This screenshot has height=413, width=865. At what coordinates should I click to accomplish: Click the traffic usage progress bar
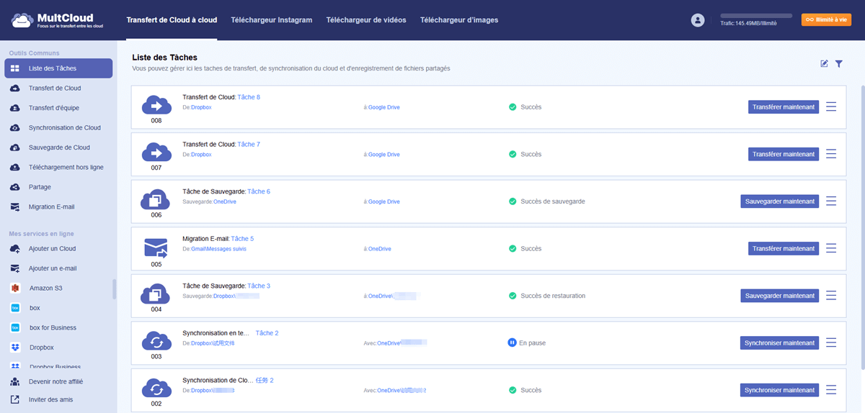756,15
